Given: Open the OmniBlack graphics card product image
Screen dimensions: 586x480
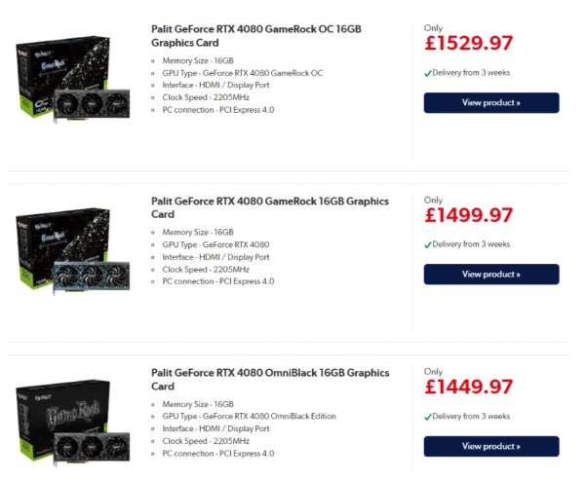Looking at the screenshot, I should [72, 421].
